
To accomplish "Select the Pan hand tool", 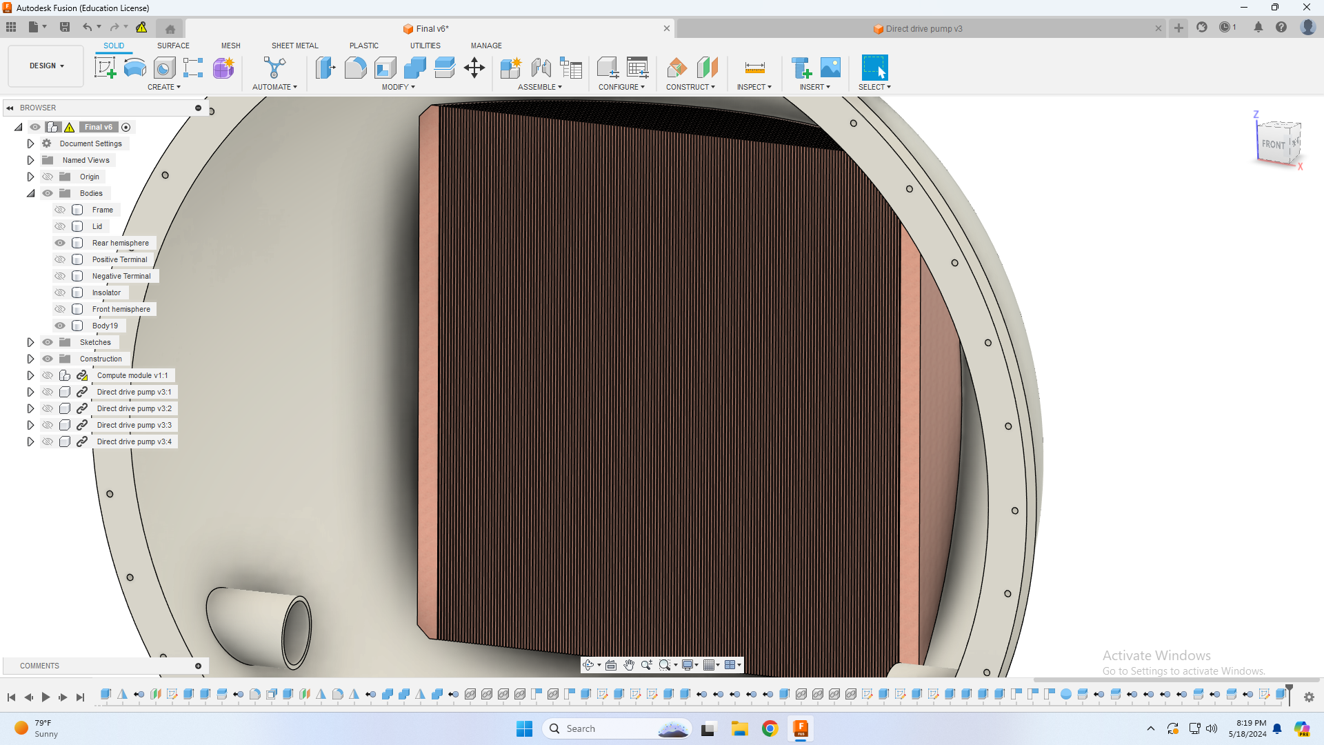I will point(629,665).
